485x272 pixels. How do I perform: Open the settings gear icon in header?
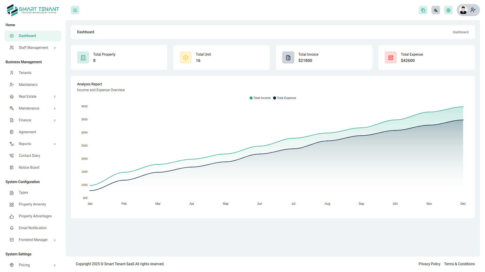pos(448,10)
